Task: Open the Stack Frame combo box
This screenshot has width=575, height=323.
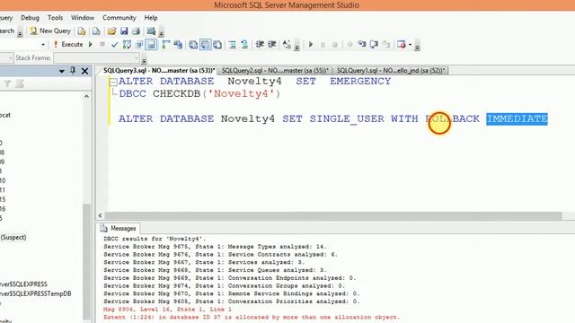Action: click(x=96, y=57)
